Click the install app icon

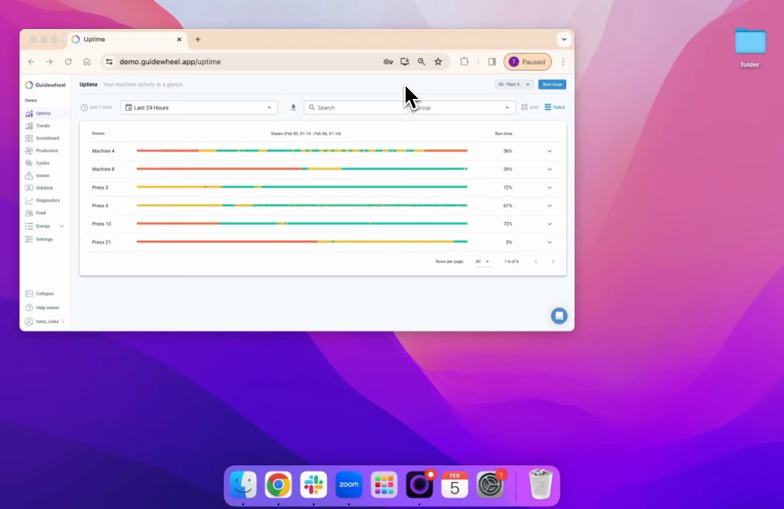[x=405, y=62]
